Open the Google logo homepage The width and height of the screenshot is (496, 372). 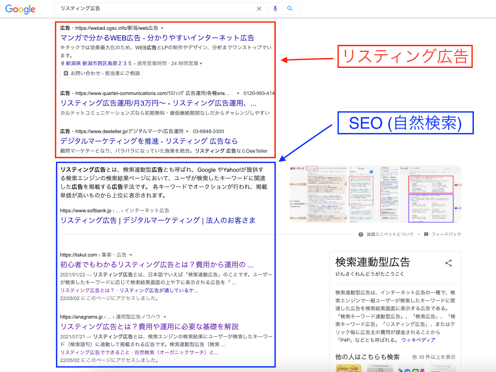coord(20,9)
